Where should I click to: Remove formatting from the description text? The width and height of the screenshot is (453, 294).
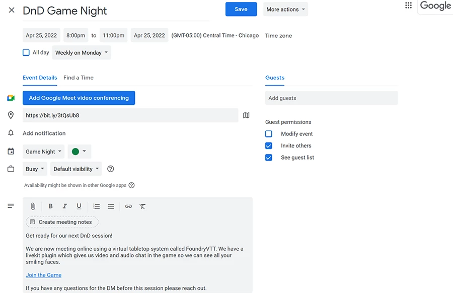click(142, 206)
